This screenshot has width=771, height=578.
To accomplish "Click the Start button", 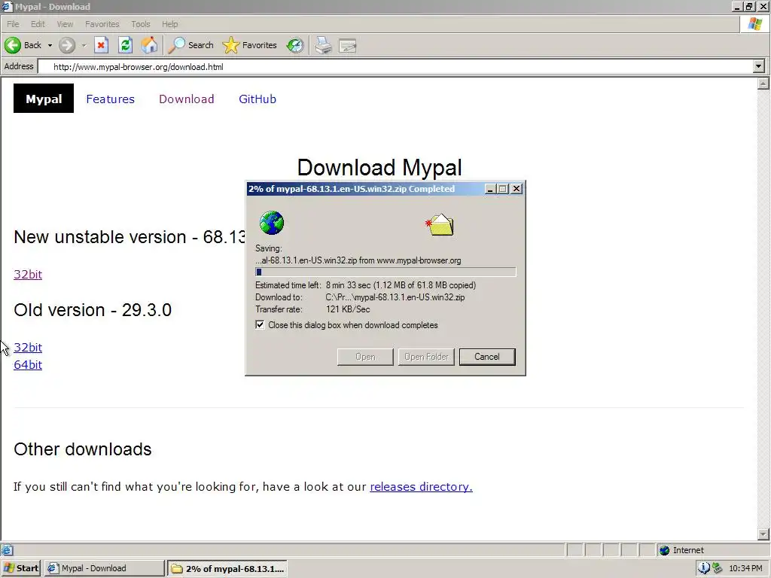I will [x=21, y=568].
